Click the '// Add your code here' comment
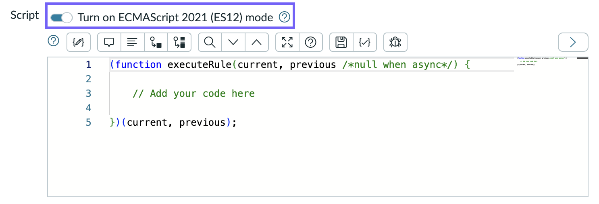 tap(193, 94)
